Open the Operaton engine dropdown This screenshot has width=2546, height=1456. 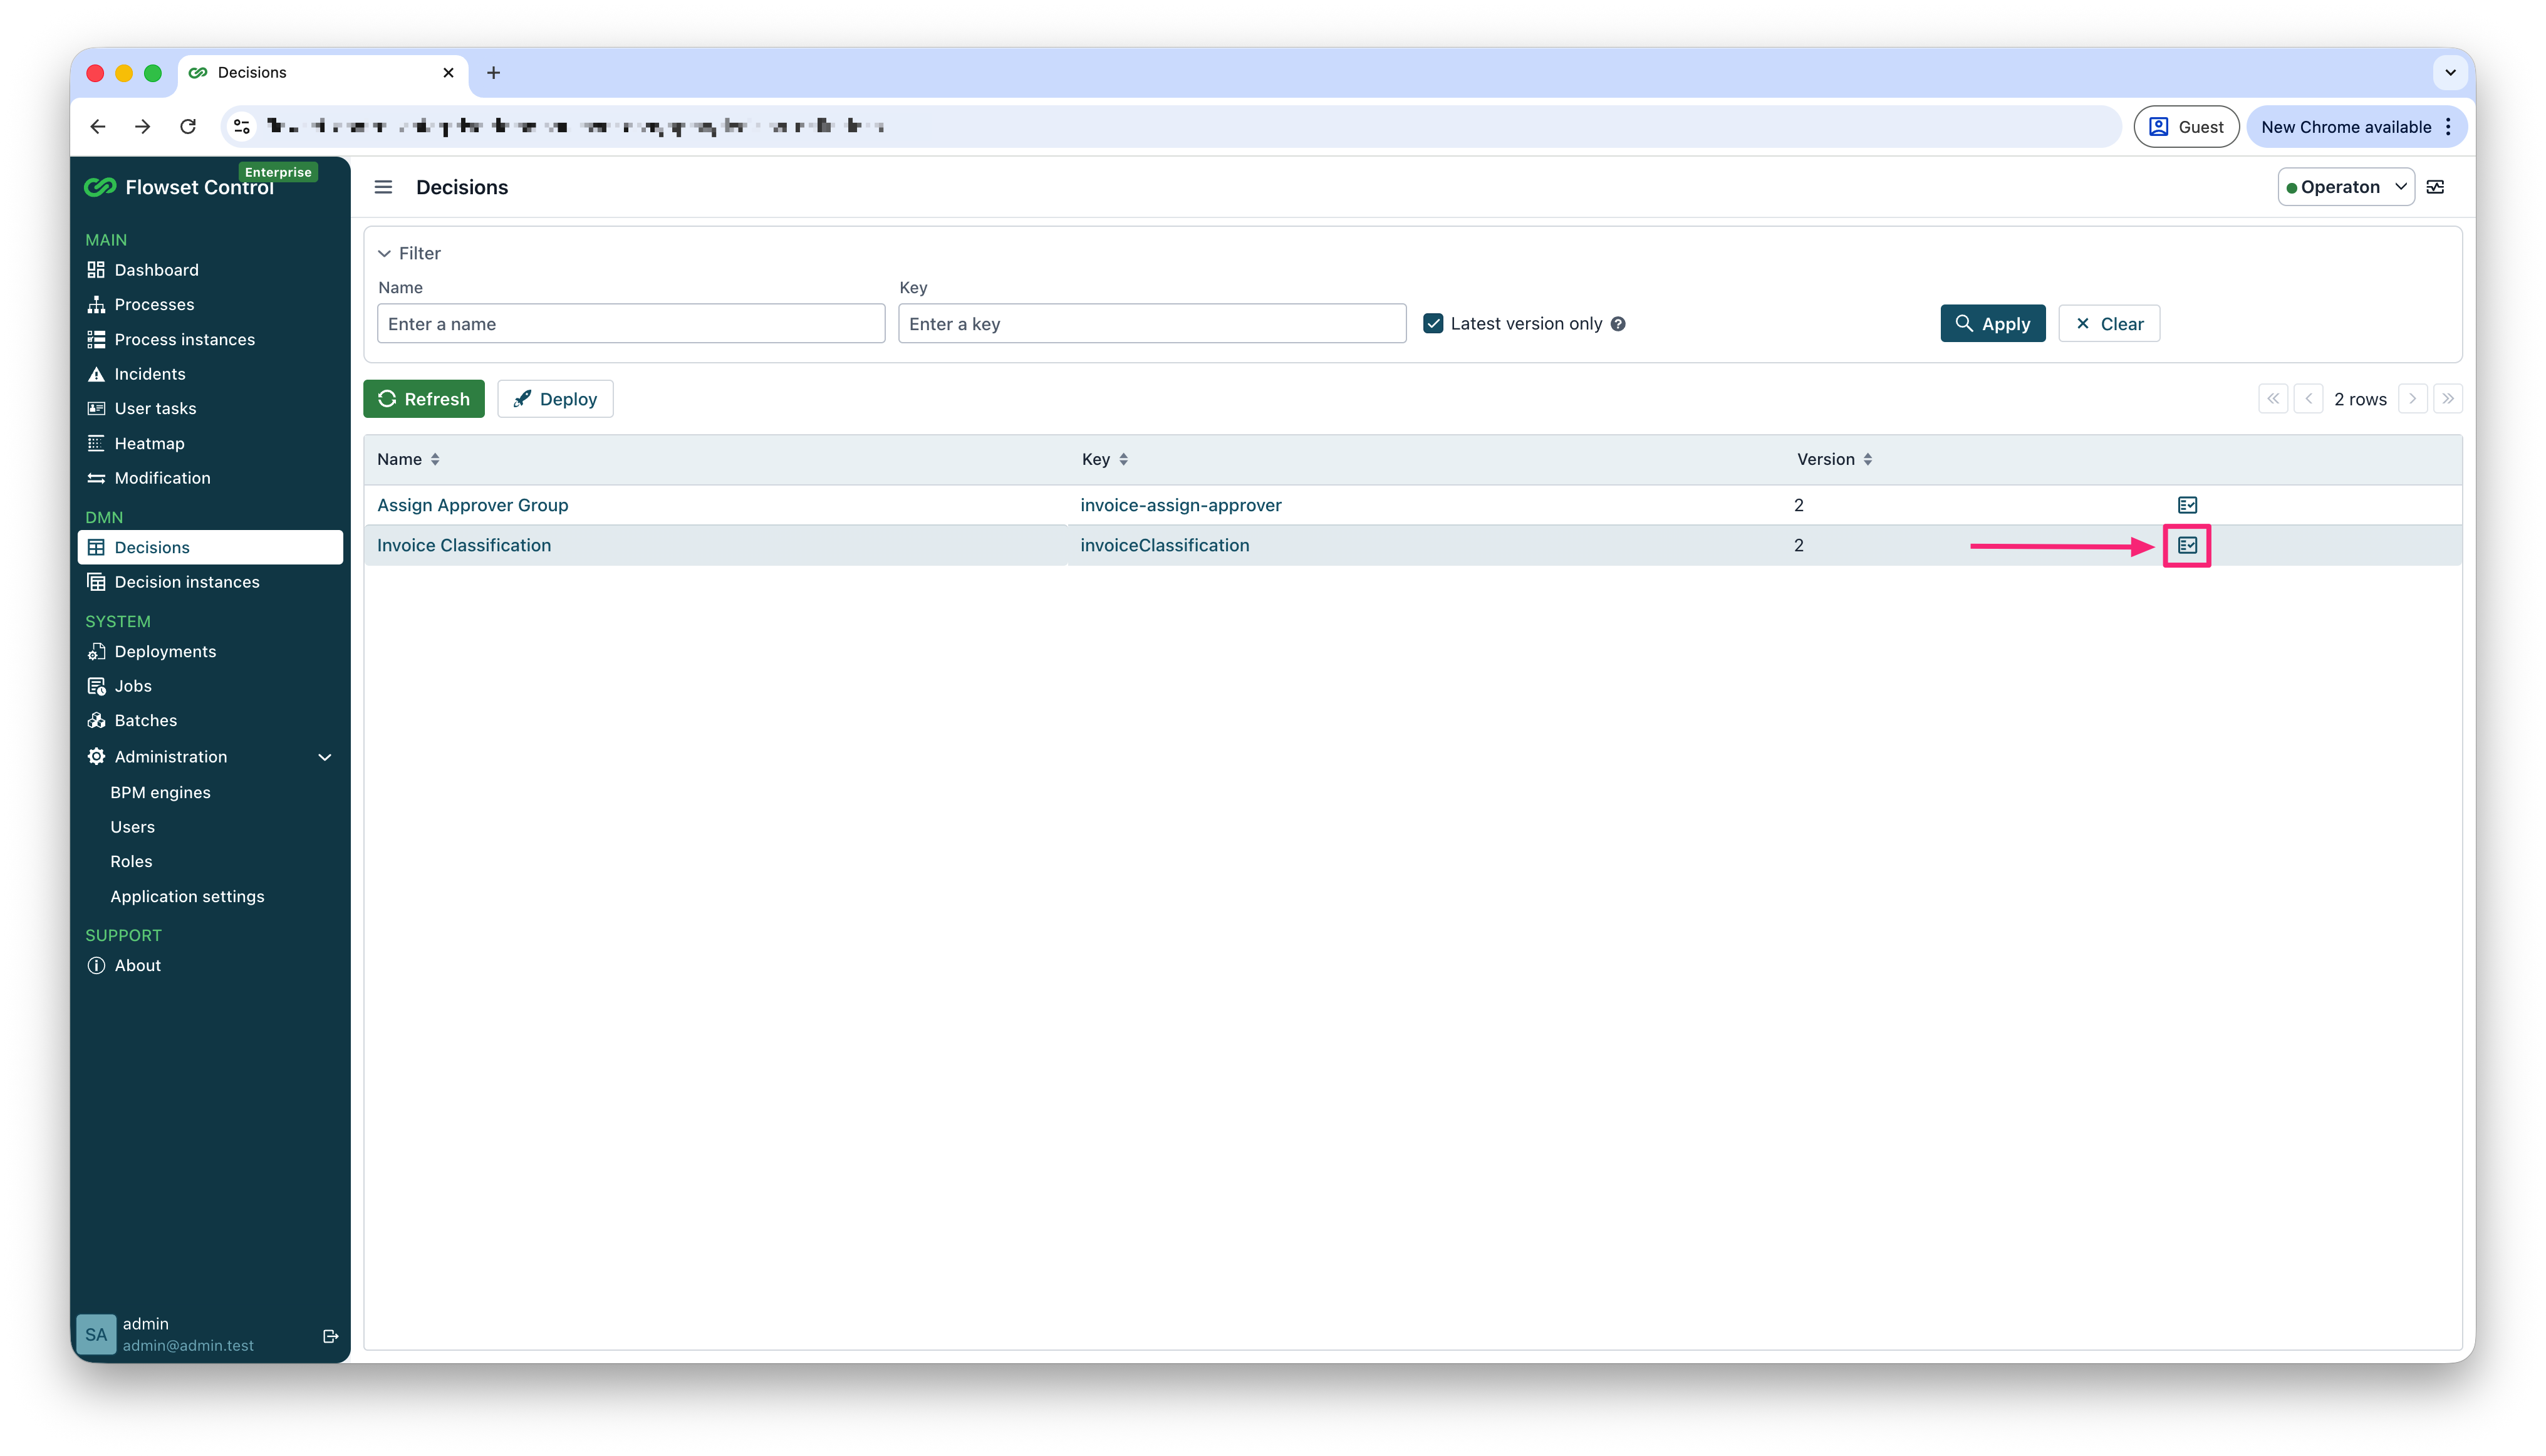(x=2345, y=187)
